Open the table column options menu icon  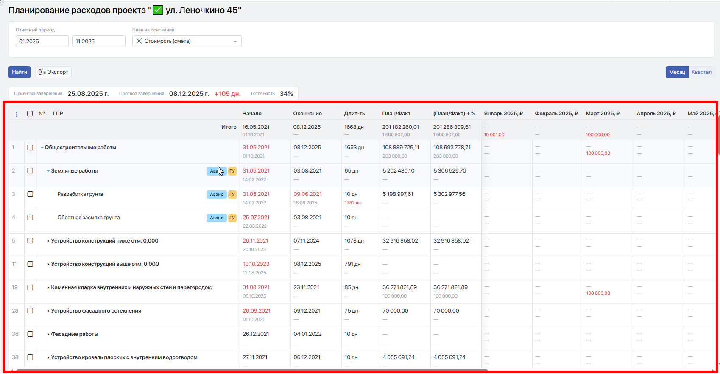(x=17, y=114)
